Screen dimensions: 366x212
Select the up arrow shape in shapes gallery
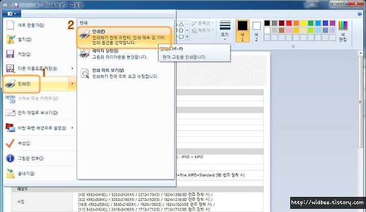click(181, 31)
